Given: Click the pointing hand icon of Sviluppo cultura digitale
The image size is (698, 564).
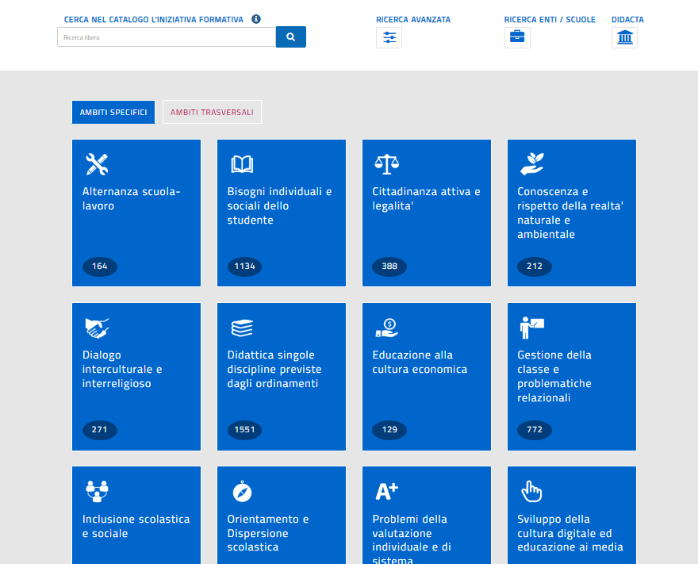Looking at the screenshot, I should tap(531, 492).
